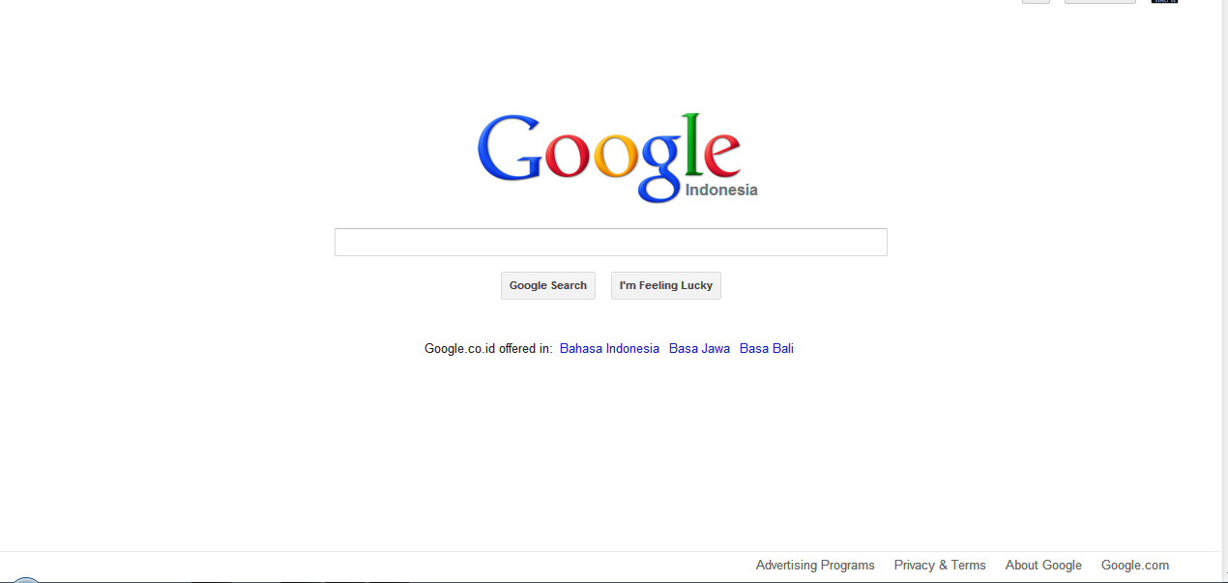
Task: Click the vertical scrollbar on the right edge
Action: (1224, 290)
